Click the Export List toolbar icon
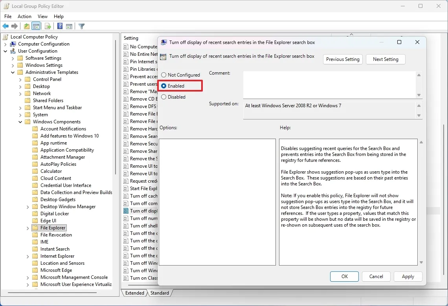Screen dimensions: 448x306 point(48,26)
